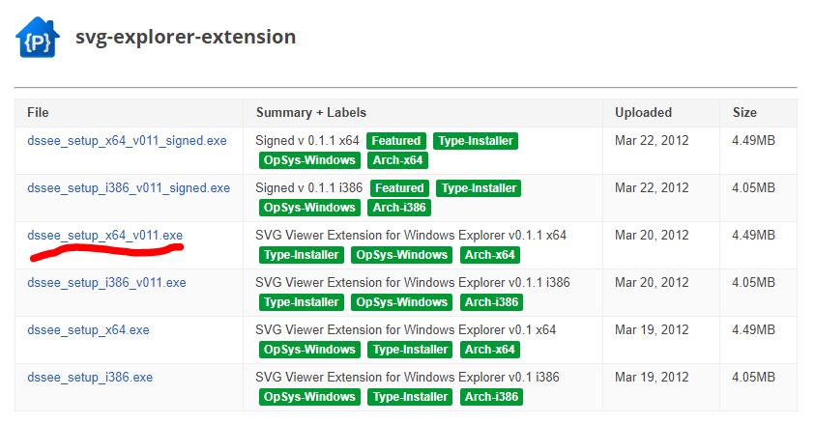815x424 pixels.
Task: Select Type-Installer label in the first row
Action: pos(475,141)
